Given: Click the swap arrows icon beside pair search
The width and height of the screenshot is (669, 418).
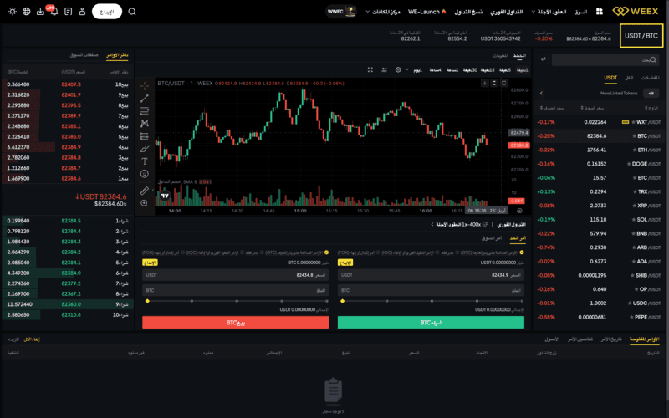Looking at the screenshot, I should 543,59.
